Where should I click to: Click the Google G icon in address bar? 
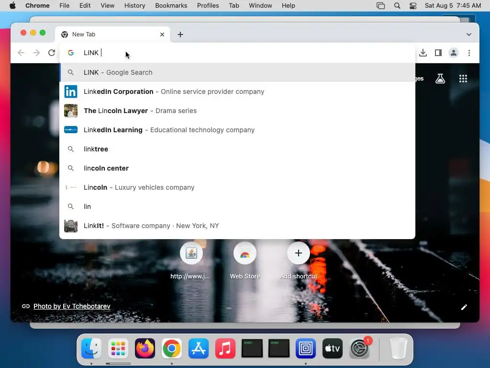point(71,53)
